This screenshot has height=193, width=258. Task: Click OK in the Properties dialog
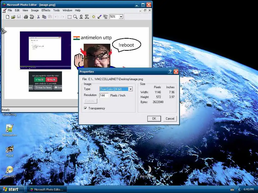(x=154, y=119)
